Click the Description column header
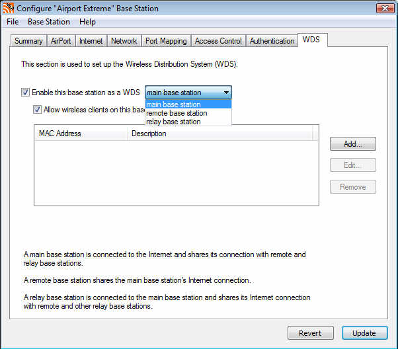 point(219,134)
